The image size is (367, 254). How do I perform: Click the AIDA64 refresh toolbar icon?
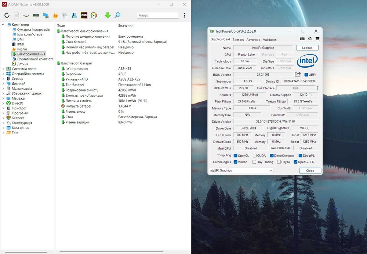[7, 15]
